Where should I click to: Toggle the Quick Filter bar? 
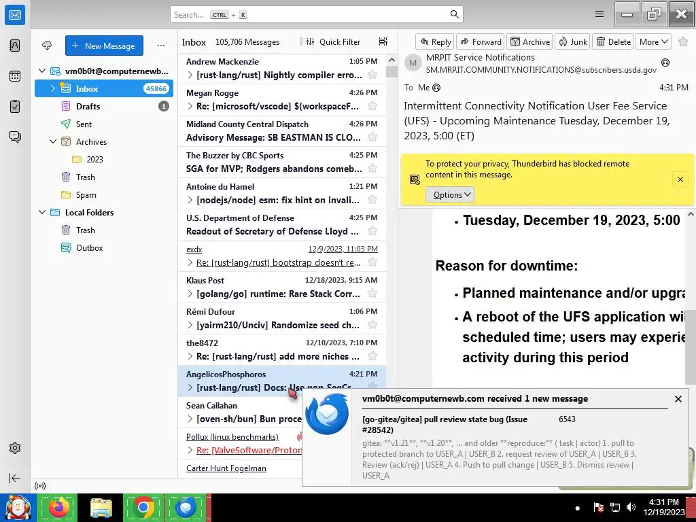[x=333, y=41]
